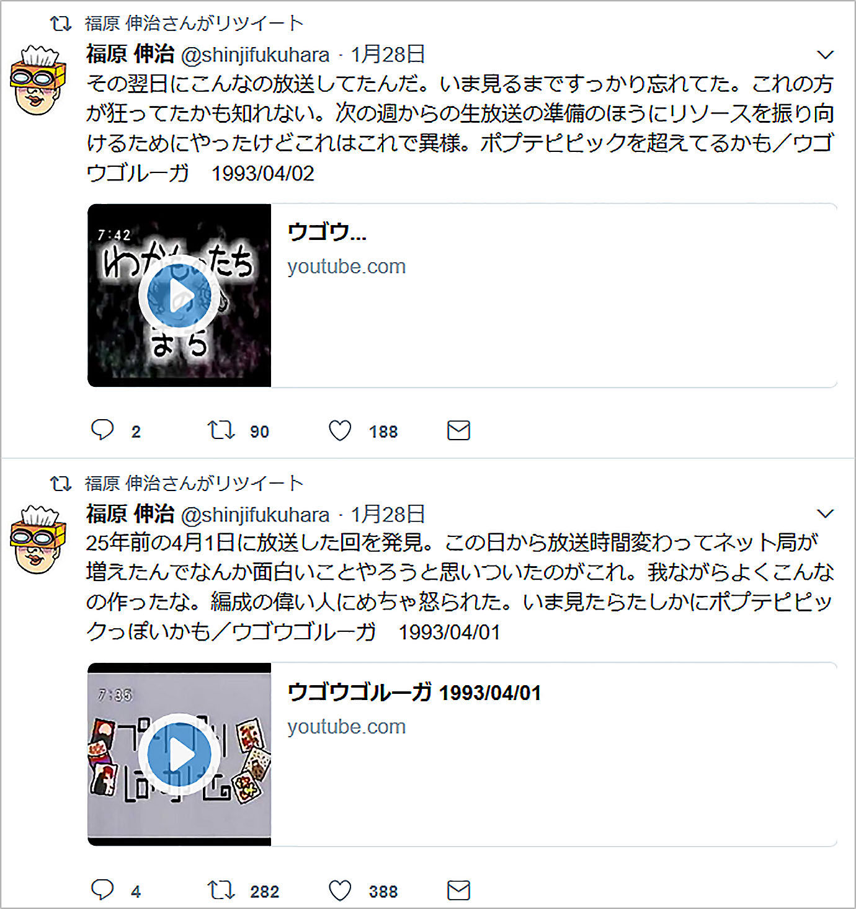Open the first tweet's chevron dropdown menu

[x=825, y=55]
